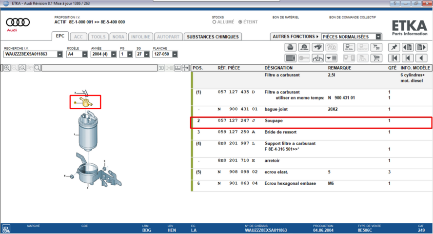
Task: Click the information fork icon
Action: [x=318, y=58]
